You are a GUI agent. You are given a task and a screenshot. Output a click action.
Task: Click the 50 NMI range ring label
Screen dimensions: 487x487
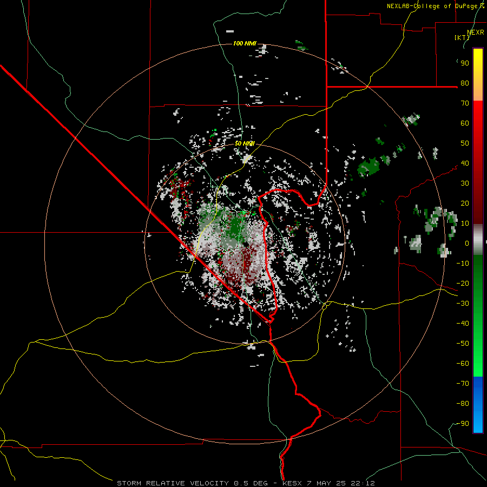[x=245, y=143]
